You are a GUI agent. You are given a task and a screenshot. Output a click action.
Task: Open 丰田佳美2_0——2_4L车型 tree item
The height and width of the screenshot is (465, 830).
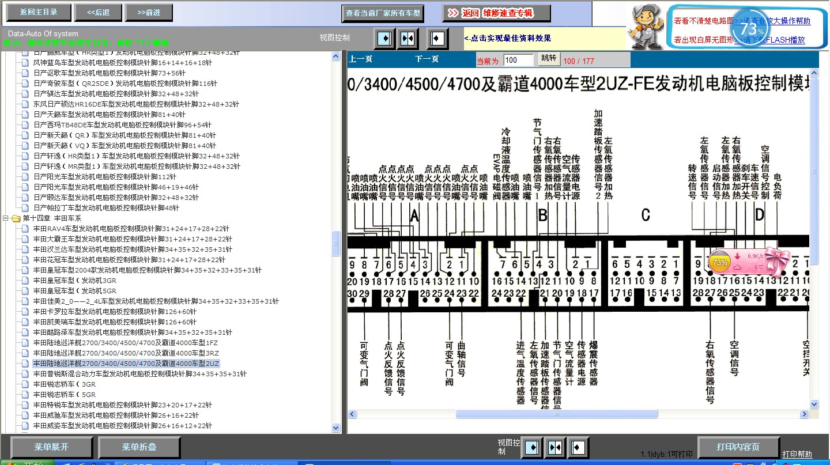click(156, 301)
